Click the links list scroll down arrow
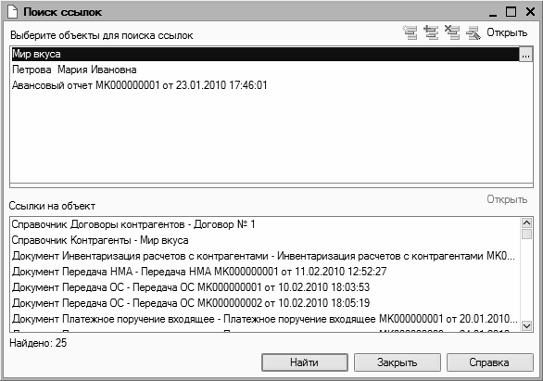 pyautogui.click(x=526, y=326)
